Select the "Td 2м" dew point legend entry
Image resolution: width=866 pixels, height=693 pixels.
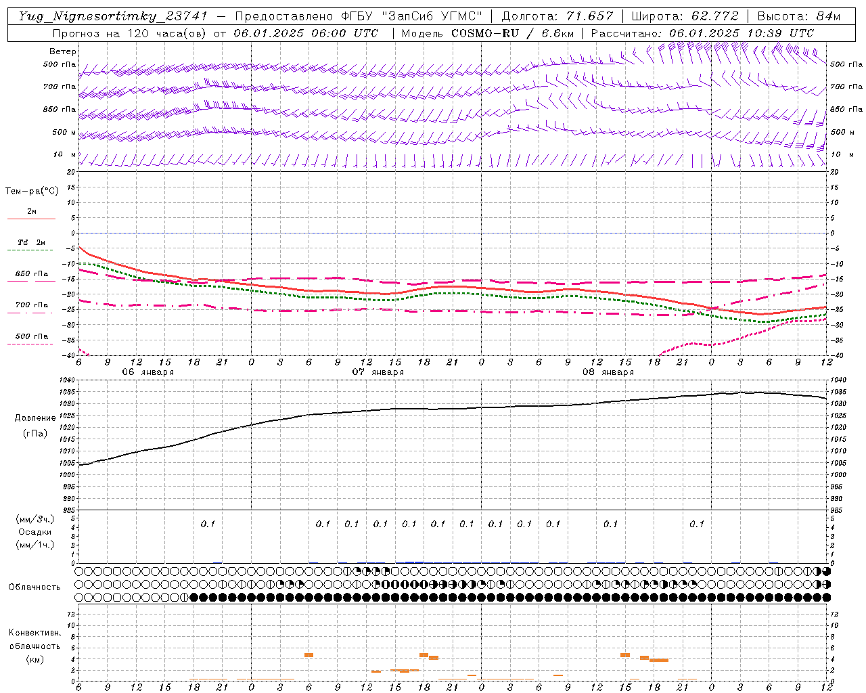point(32,242)
